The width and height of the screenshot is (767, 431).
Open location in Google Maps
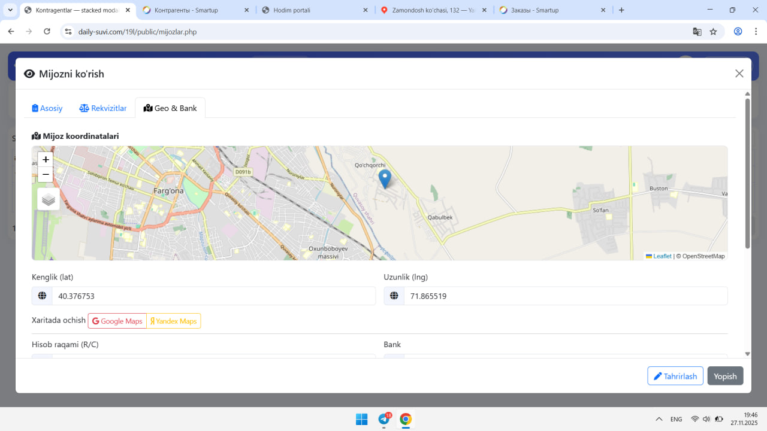click(117, 321)
